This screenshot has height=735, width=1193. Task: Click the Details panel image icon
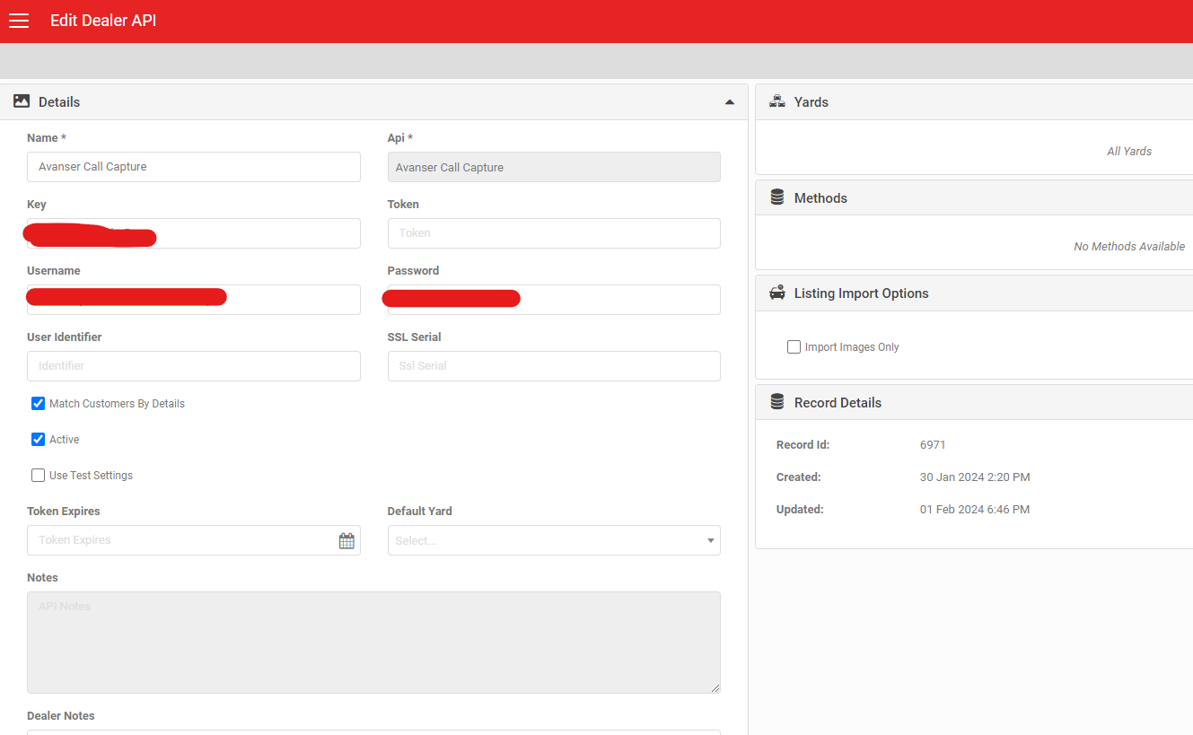coord(22,101)
